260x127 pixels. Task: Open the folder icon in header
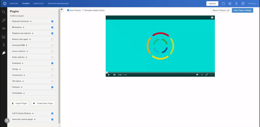[223, 3]
